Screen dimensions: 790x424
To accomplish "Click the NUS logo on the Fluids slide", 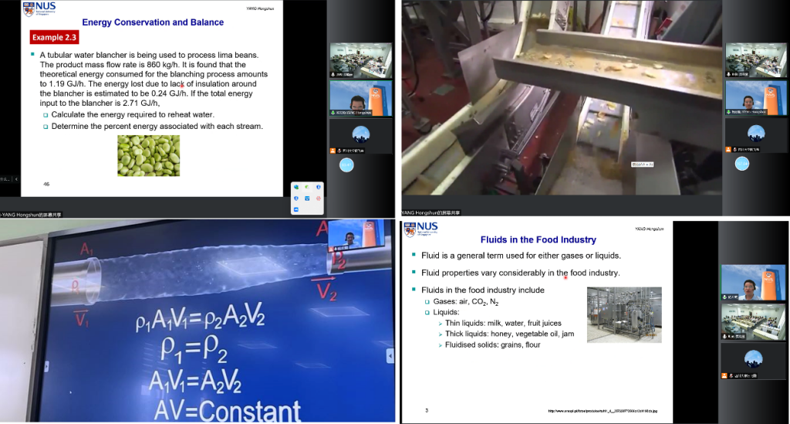I will tap(421, 229).
